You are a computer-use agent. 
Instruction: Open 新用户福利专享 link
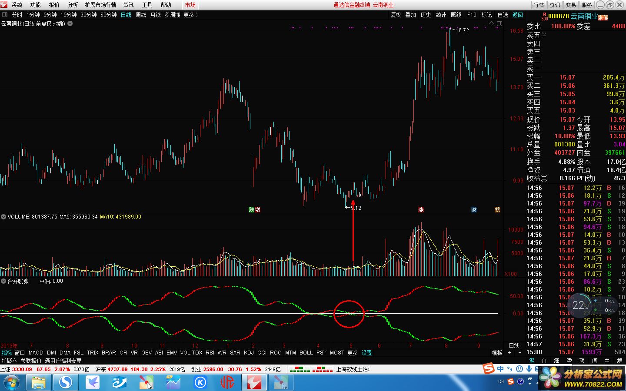click(63, 361)
